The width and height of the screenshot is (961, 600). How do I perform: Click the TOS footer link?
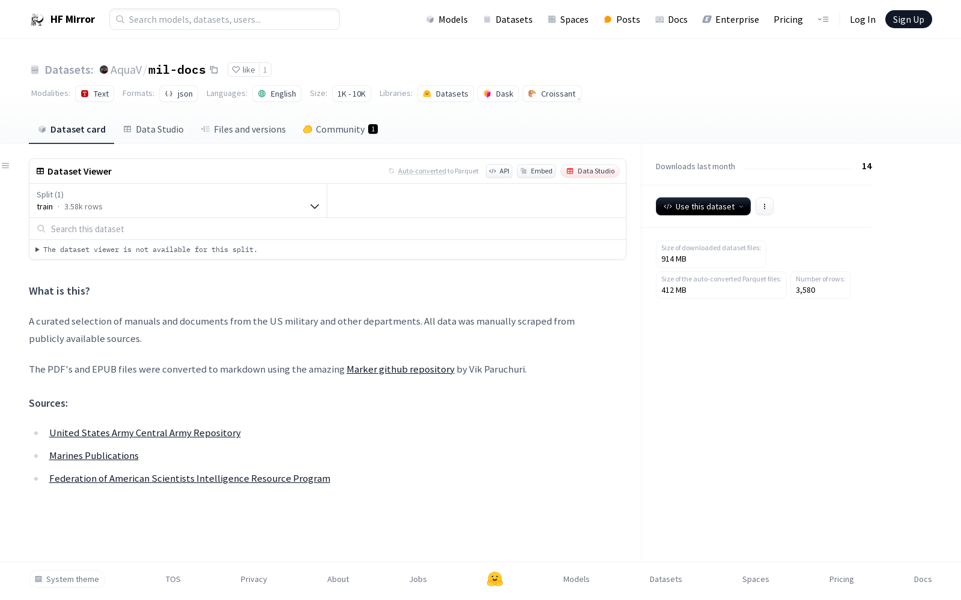tap(173, 579)
